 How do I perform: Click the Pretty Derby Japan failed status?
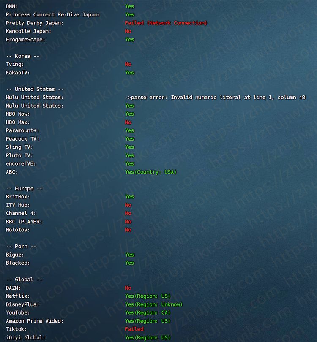point(166,23)
